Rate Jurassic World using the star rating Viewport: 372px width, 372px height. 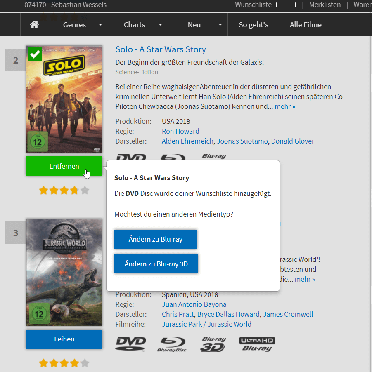click(64, 363)
